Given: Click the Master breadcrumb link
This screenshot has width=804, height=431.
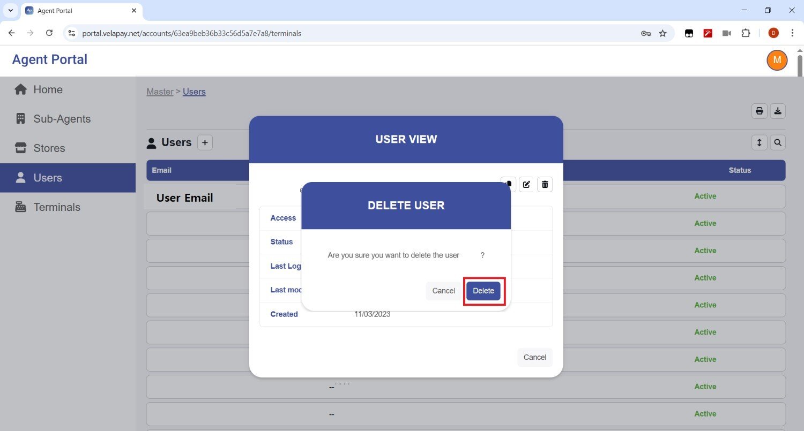Looking at the screenshot, I should tap(160, 92).
